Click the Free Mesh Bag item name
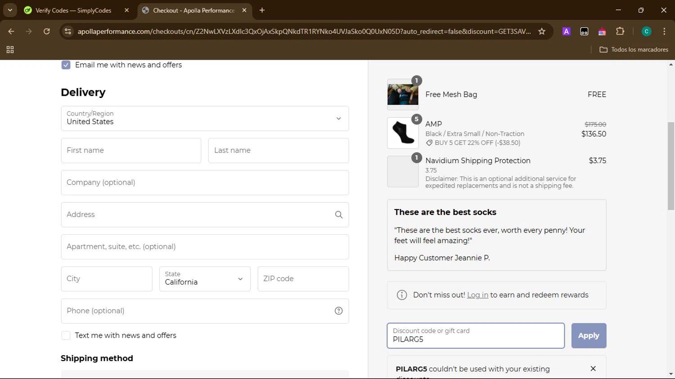This screenshot has height=379, width=675. (451, 94)
